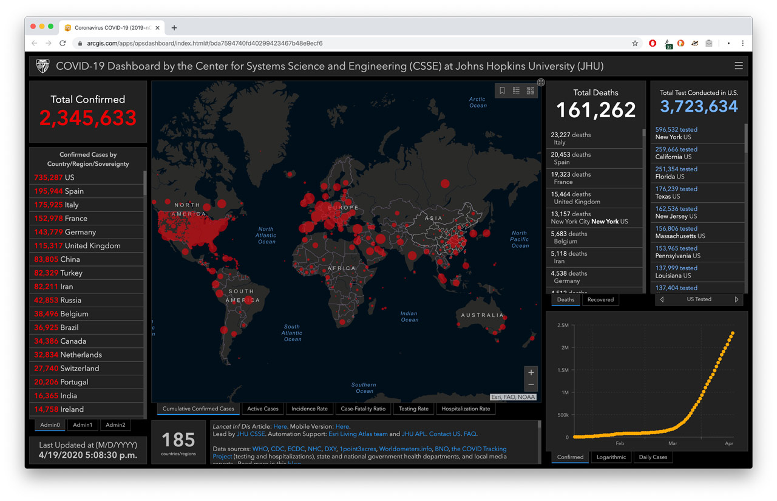Open the dashboard hamburger menu
The height and width of the screenshot is (501, 777).
click(739, 66)
